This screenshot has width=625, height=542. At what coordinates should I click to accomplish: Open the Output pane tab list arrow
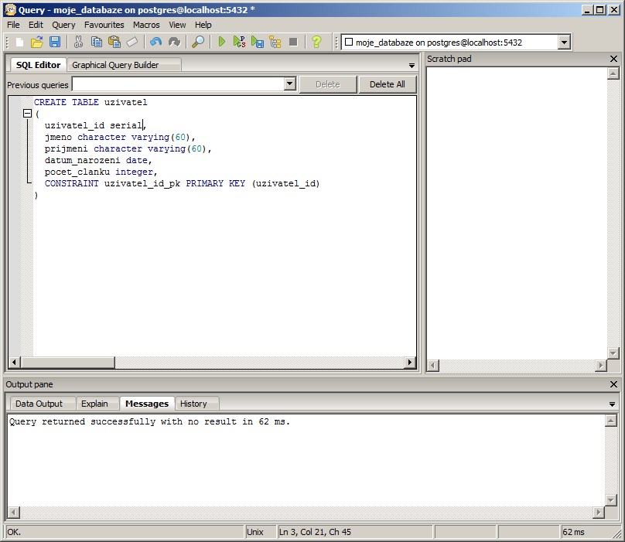click(613, 404)
